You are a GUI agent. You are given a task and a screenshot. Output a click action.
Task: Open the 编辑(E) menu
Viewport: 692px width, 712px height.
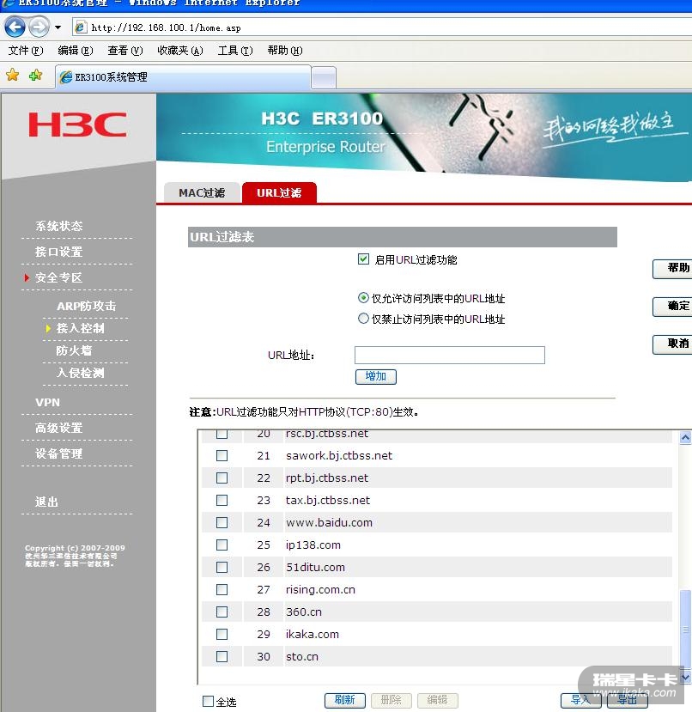(76, 51)
